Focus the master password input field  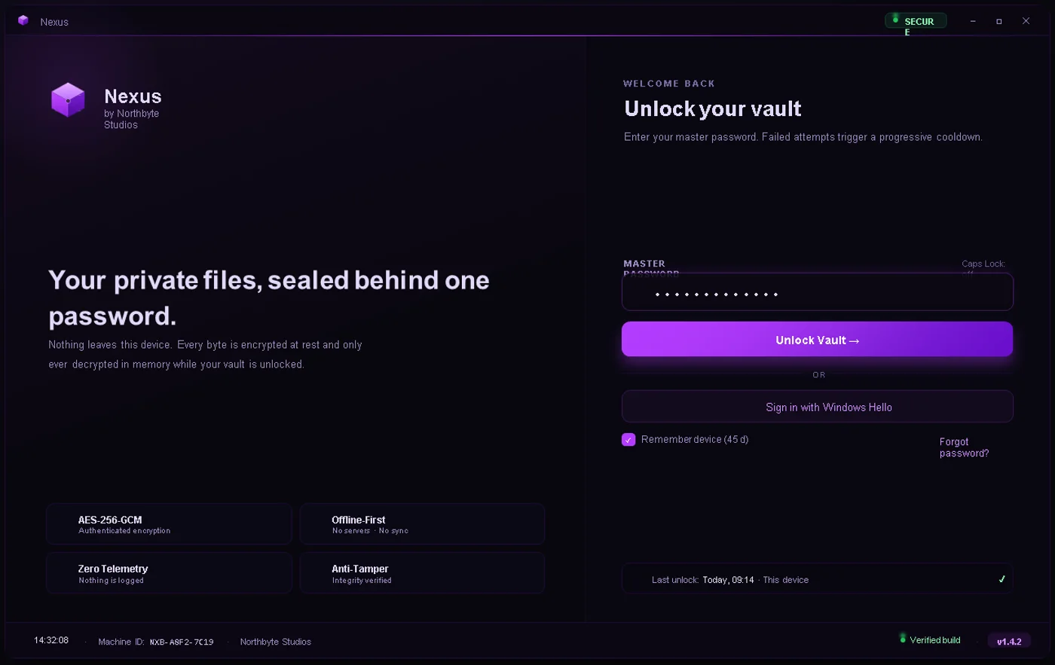click(817, 291)
